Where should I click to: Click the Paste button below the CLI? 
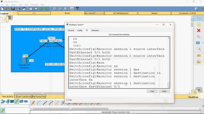pyautogui.click(x=164, y=91)
